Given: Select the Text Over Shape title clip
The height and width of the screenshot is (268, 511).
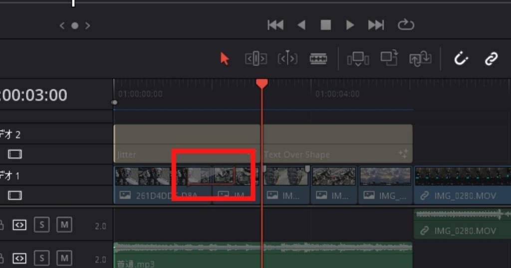Looking at the screenshot, I should tap(337, 143).
